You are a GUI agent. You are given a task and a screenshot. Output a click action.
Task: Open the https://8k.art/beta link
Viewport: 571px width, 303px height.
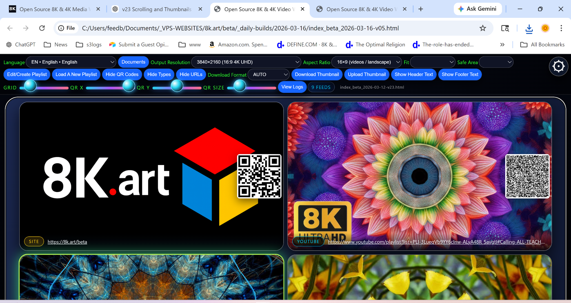click(67, 242)
